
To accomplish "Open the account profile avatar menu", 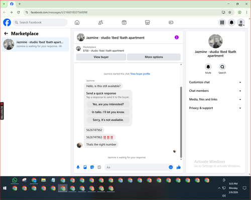I will pyautogui.click(x=241, y=22).
